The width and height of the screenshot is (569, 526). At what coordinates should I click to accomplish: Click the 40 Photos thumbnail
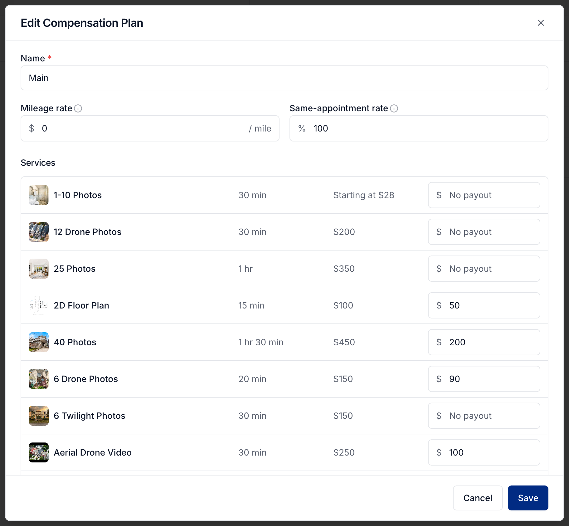tap(39, 342)
